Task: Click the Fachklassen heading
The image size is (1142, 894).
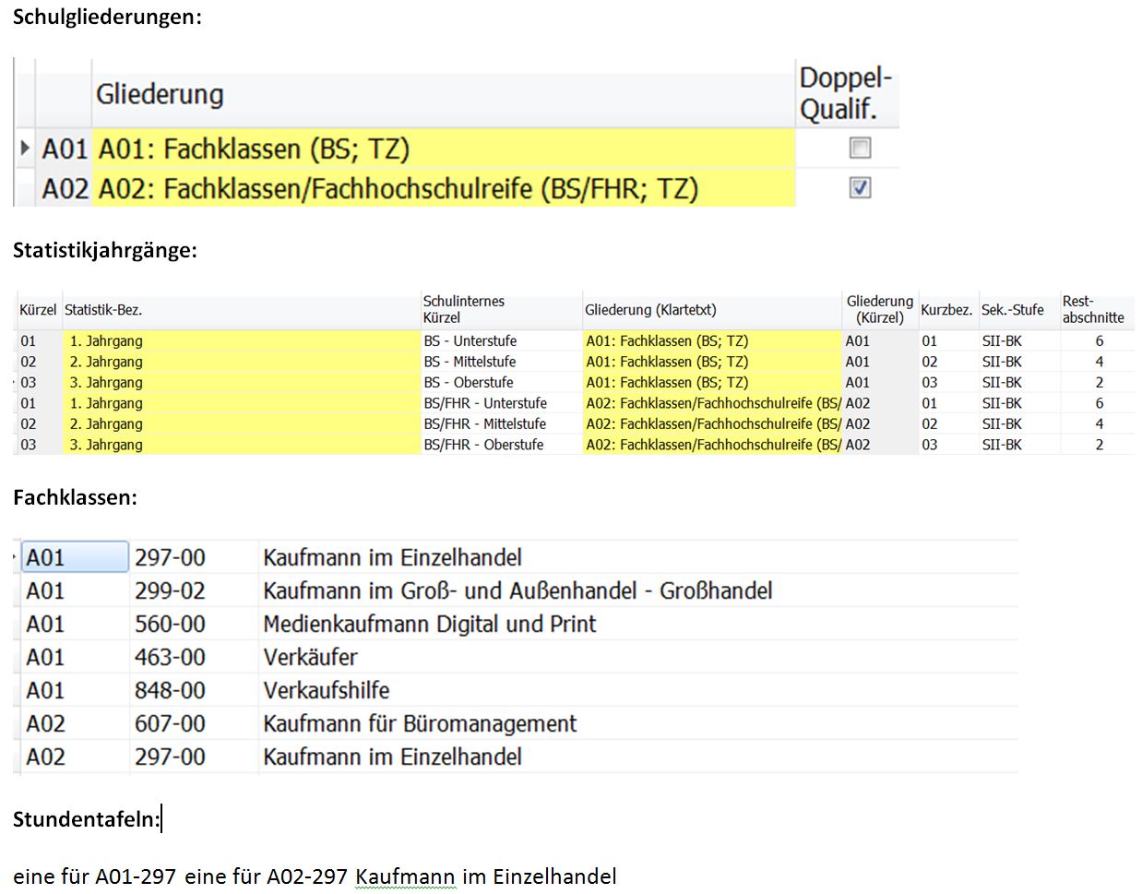Action: pyautogui.click(x=75, y=497)
